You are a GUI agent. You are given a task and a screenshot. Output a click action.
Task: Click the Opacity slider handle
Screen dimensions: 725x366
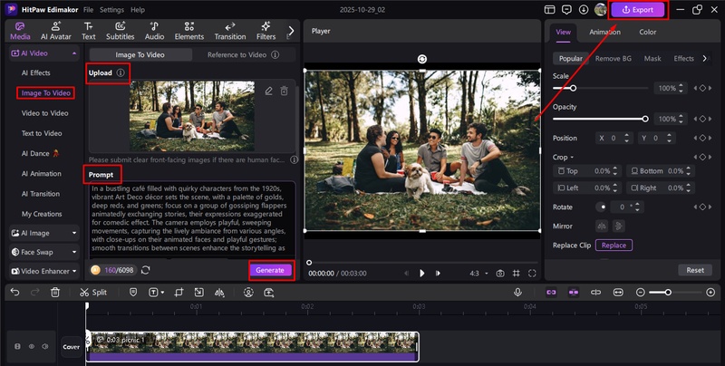[645, 120]
